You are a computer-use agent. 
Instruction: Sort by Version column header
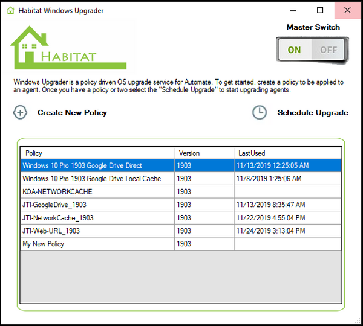tap(204, 153)
